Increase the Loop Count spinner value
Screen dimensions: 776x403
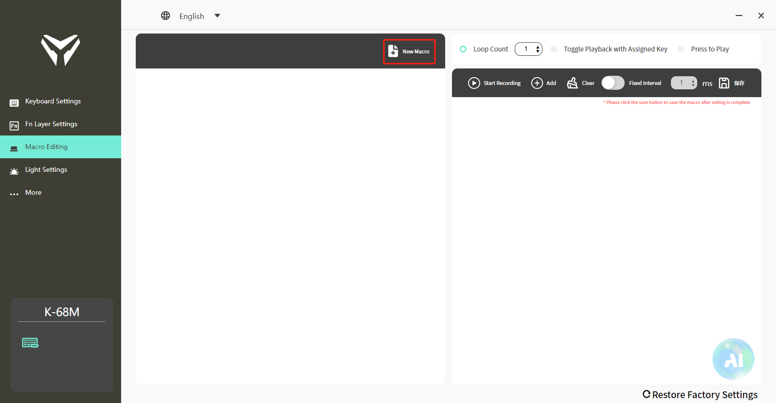click(x=538, y=47)
